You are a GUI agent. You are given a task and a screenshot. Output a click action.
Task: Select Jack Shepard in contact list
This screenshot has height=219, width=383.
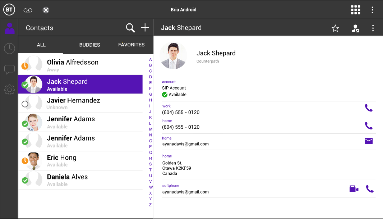[x=80, y=84]
